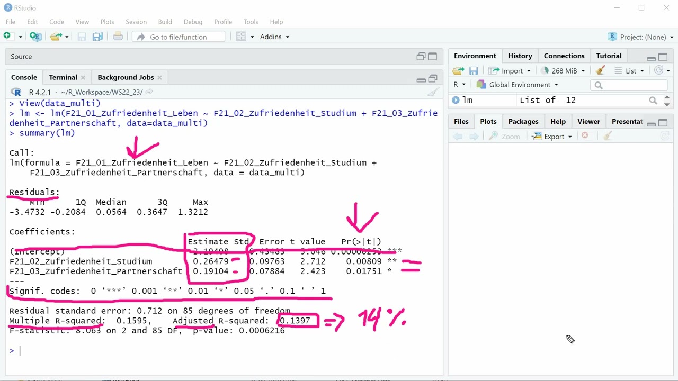Switch to the Console tab
Screen dimensions: 678x381
point(24,77)
